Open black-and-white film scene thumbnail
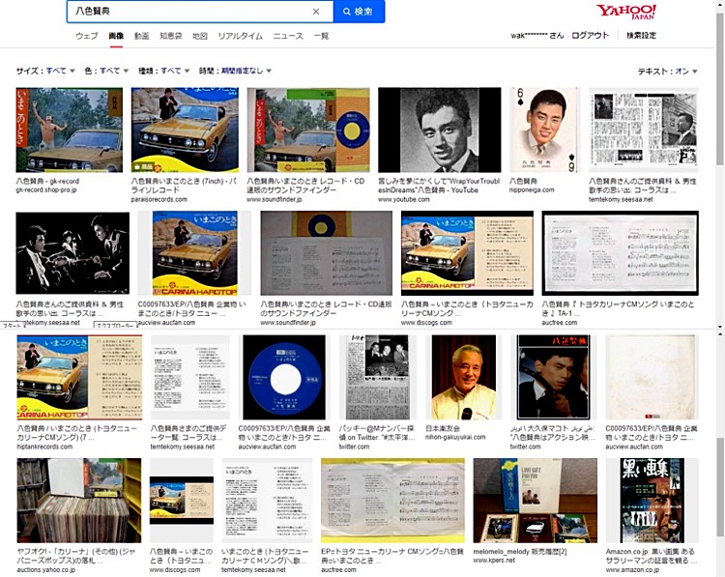The width and height of the screenshot is (725, 577). [x=72, y=253]
